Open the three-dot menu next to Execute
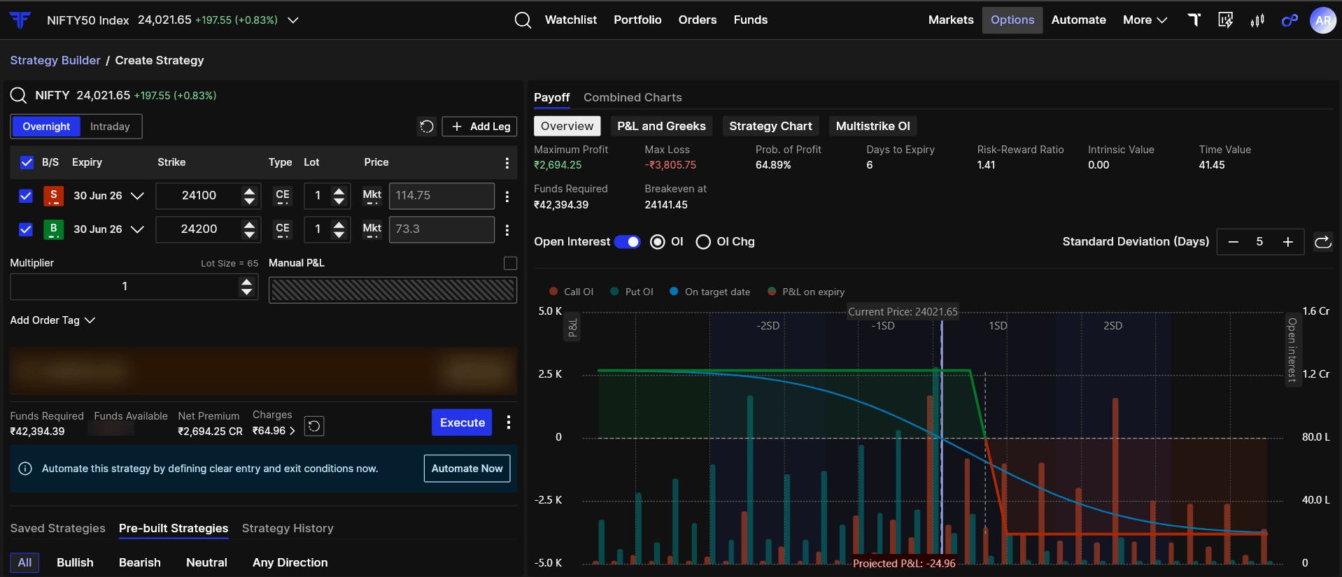The image size is (1342, 577). (x=509, y=422)
